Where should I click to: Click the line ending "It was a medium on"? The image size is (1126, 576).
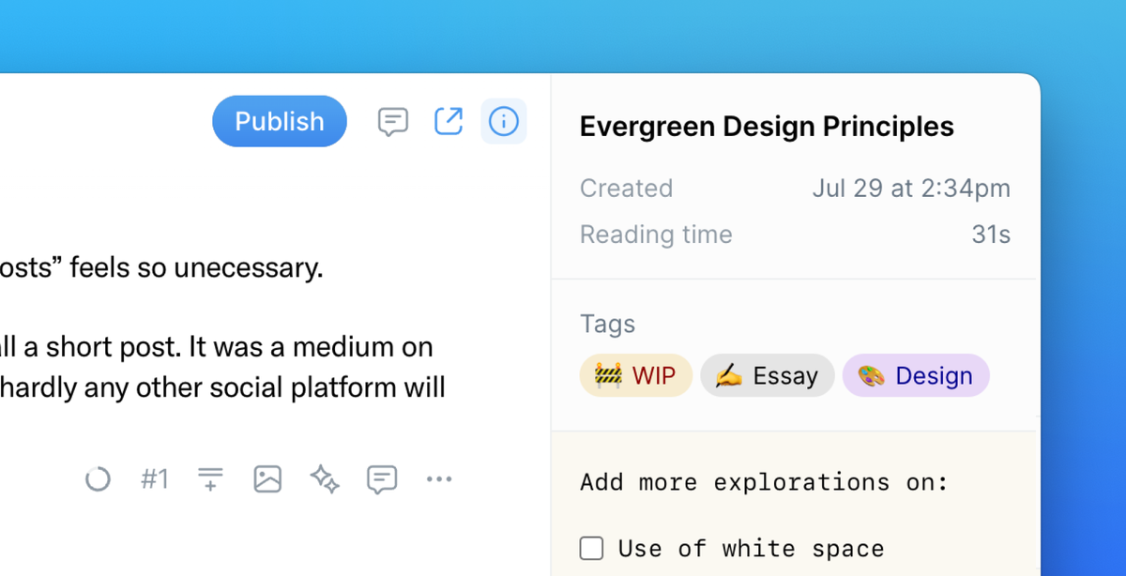pos(217,347)
